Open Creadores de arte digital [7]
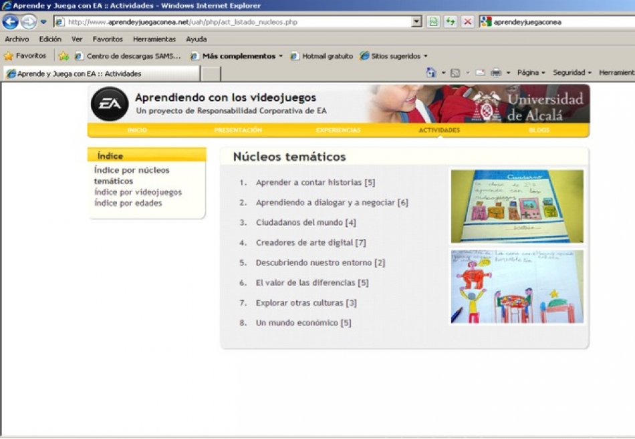Image resolution: width=635 pixels, height=439 pixels. point(311,243)
